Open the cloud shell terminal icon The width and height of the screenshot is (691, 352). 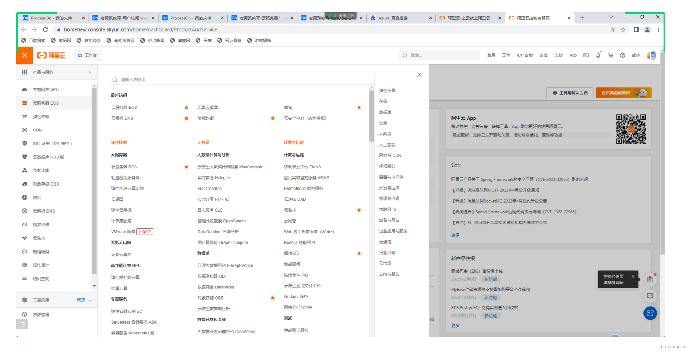(586, 55)
